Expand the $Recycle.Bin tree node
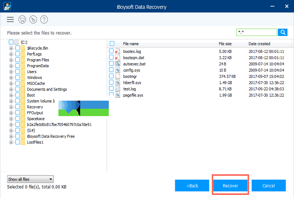 (11, 48)
